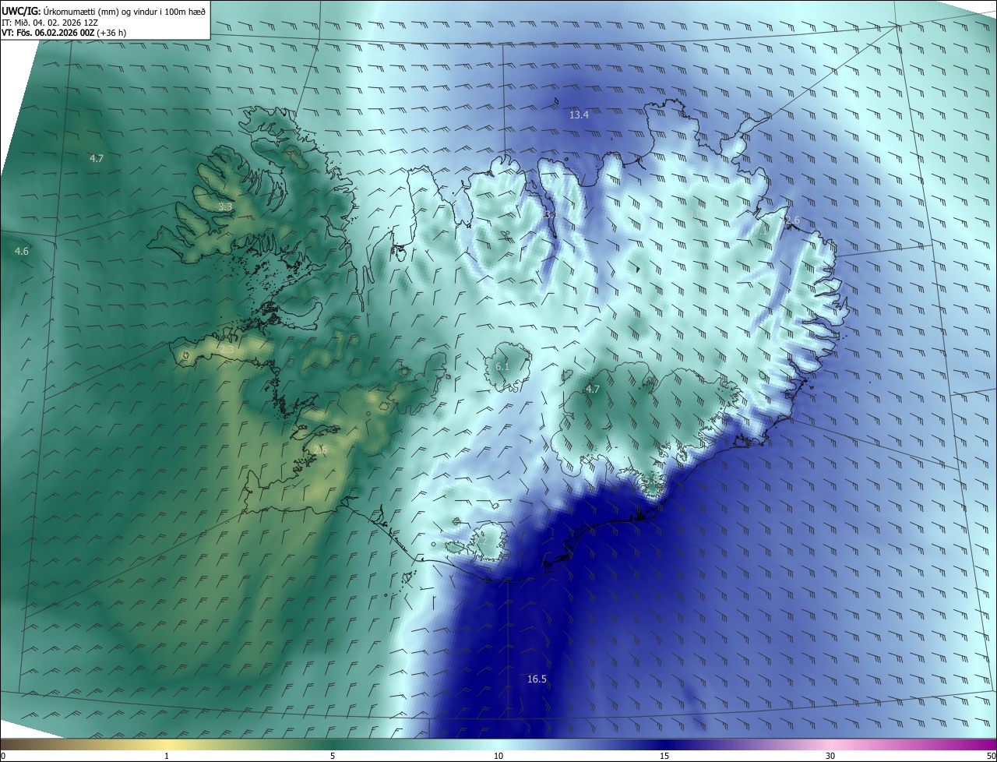Click the IT: Mið. 04. 02. 2026 12Z line
Viewport: 997px width, 762px height.
pyautogui.click(x=51, y=22)
